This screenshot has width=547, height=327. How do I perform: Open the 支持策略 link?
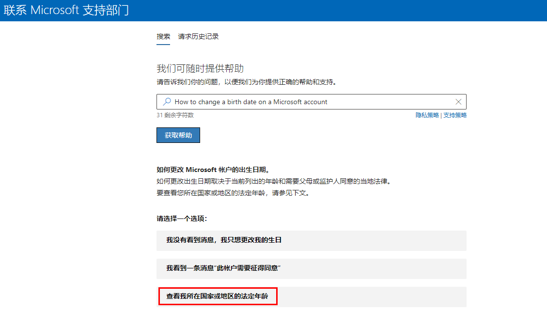(455, 115)
